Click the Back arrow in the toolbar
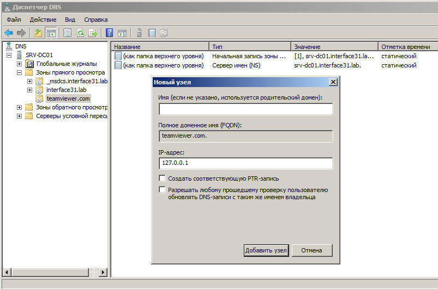 [x=9, y=33]
